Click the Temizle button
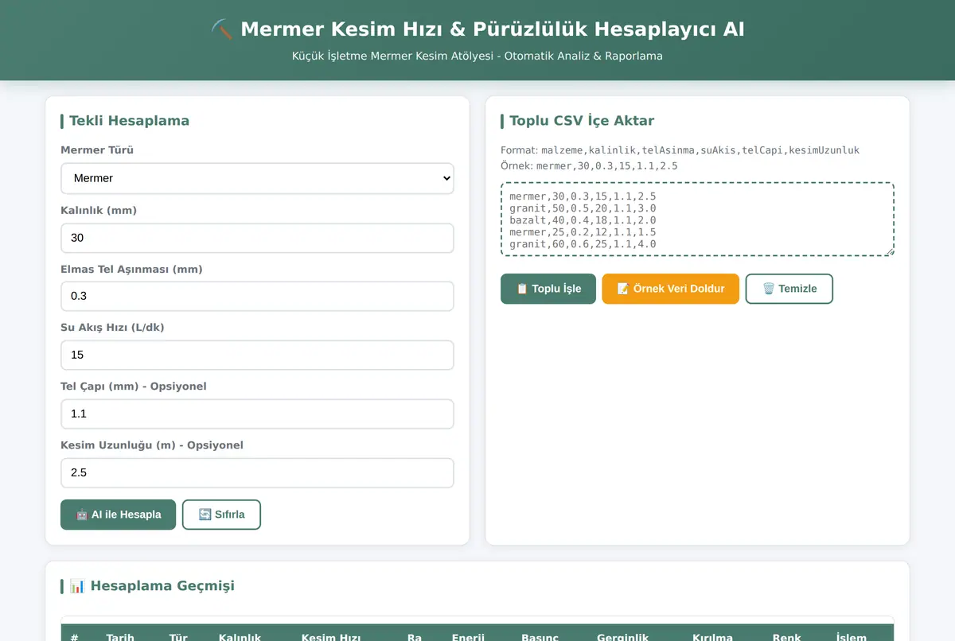This screenshot has width=955, height=641. (x=789, y=289)
